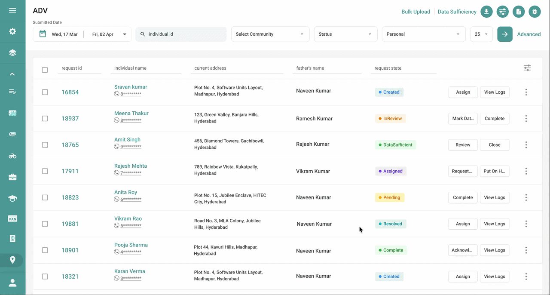The height and width of the screenshot is (295, 550).
Task: Click the request state column filter field
Action: click(x=403, y=68)
